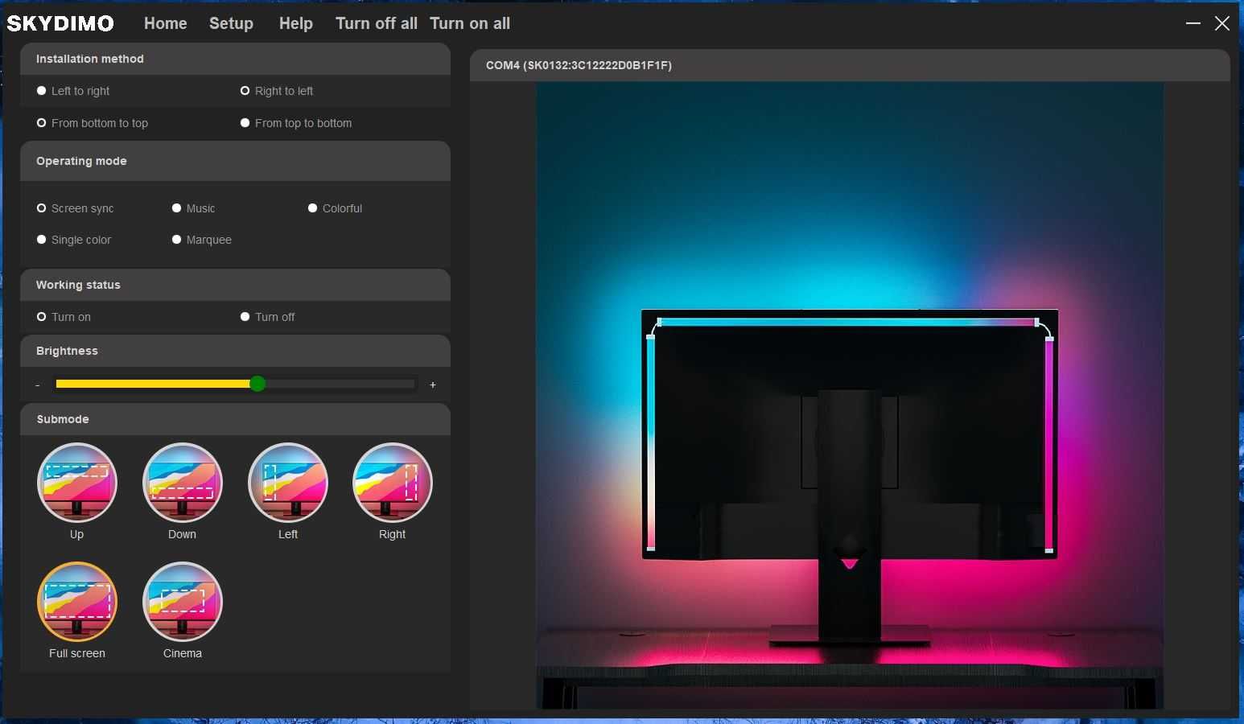
Task: Click the Submode section header
Action: pyautogui.click(x=235, y=419)
